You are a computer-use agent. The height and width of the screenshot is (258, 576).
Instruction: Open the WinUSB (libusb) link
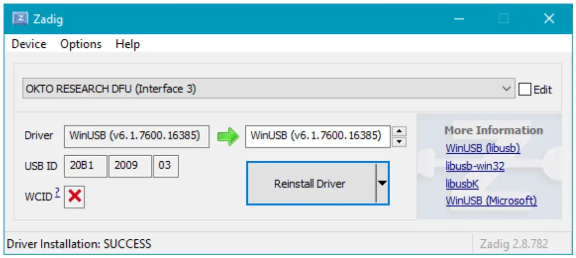483,148
